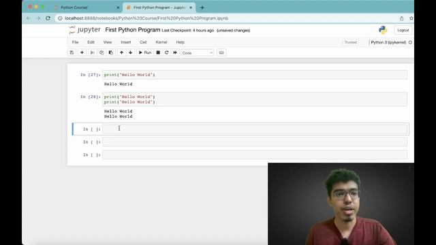This screenshot has width=436, height=245.
Task: Click the Jupyter logo
Action: coord(84,30)
